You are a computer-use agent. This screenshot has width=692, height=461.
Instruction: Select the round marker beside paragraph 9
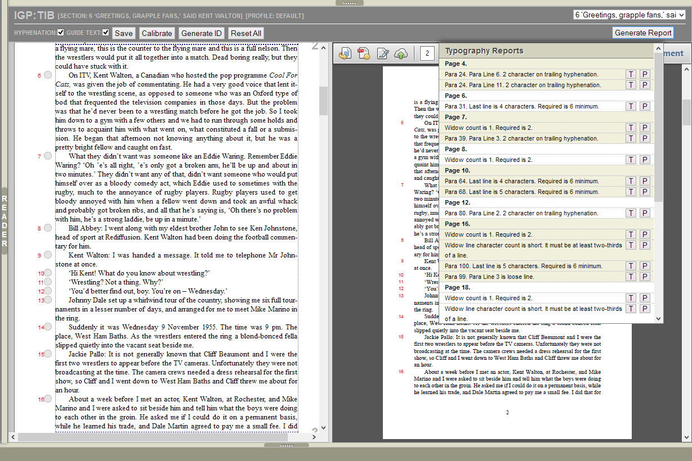pyautogui.click(x=48, y=255)
